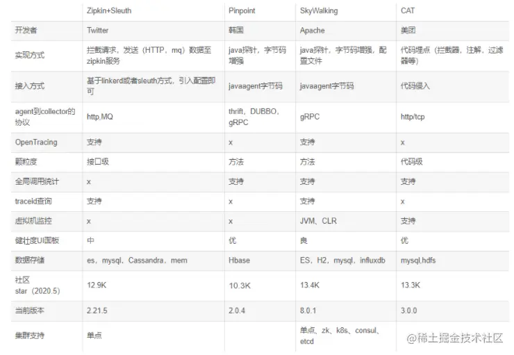Select the 'JVM、CLR' cell
The image size is (514, 355).
[318, 221]
